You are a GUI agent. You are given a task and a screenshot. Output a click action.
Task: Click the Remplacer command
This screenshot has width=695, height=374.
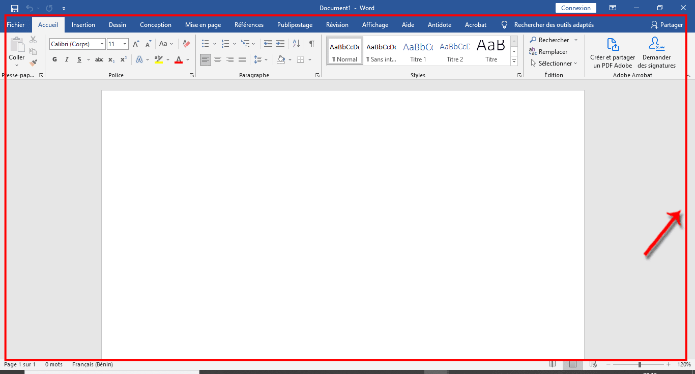[548, 52]
